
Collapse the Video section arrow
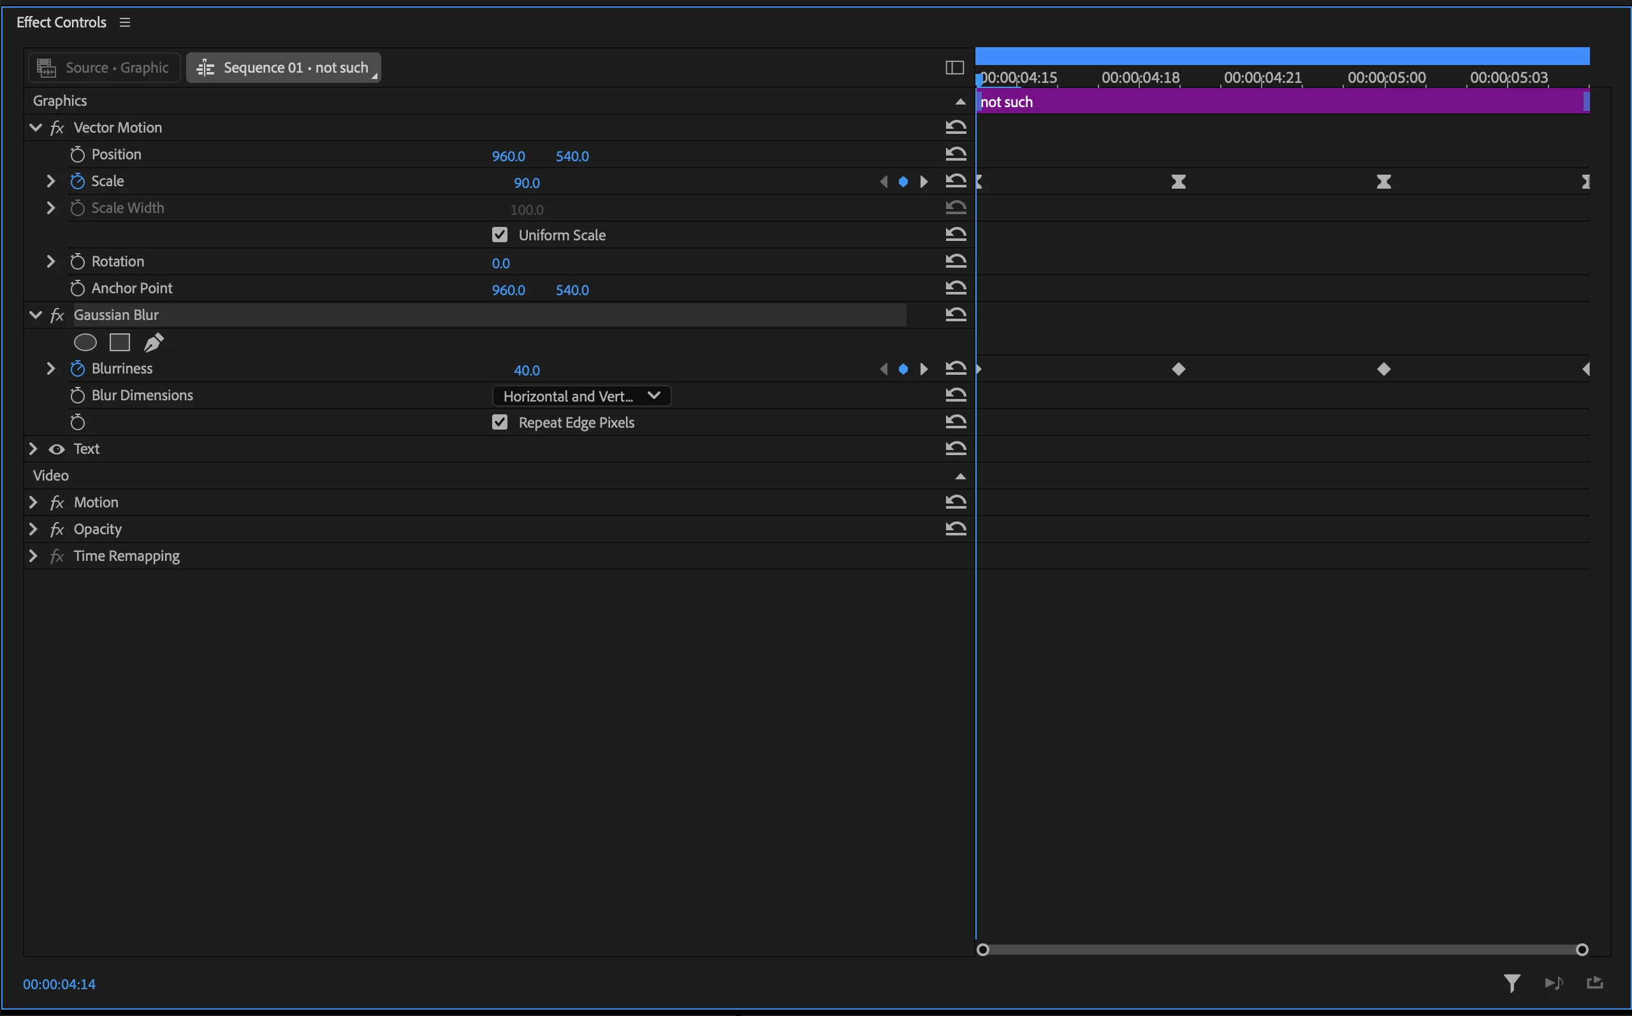coord(960,476)
